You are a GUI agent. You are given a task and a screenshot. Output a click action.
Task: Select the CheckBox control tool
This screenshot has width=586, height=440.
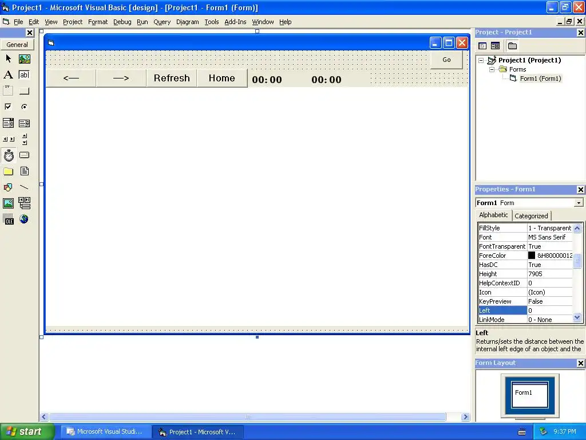tap(8, 107)
